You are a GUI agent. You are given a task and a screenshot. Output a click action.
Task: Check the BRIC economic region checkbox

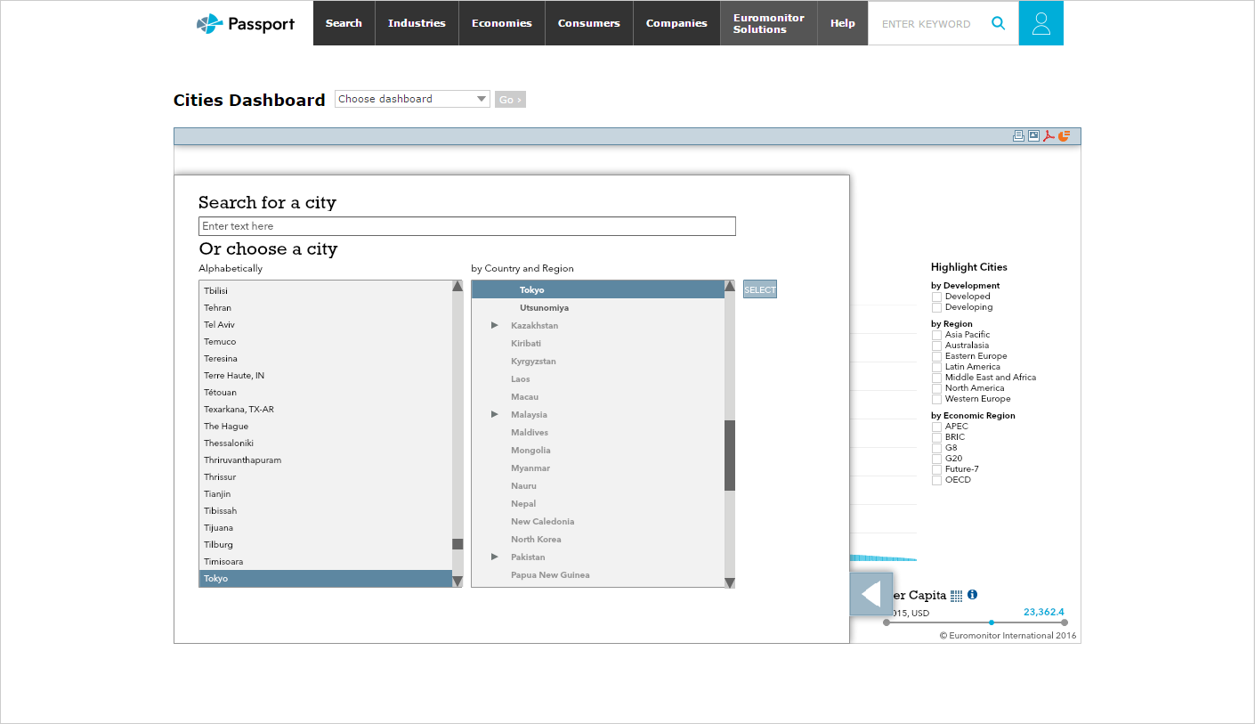coord(935,436)
